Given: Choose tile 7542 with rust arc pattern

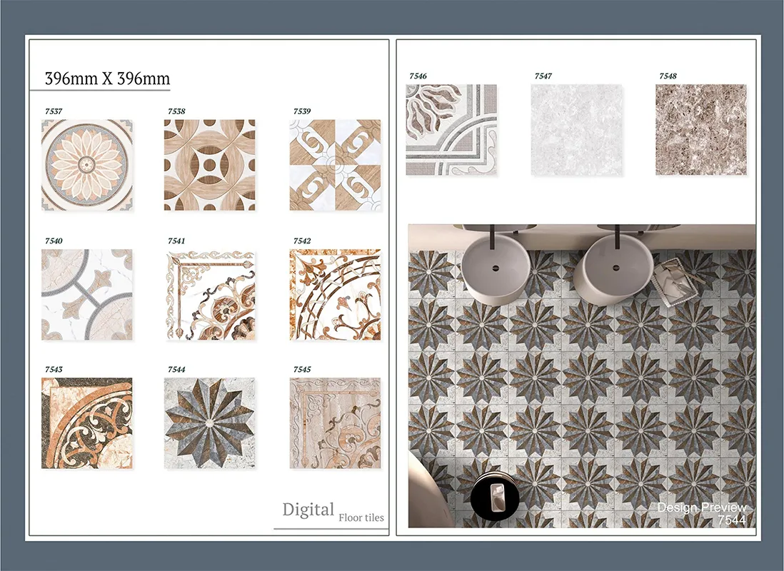Looking at the screenshot, I should (335, 294).
